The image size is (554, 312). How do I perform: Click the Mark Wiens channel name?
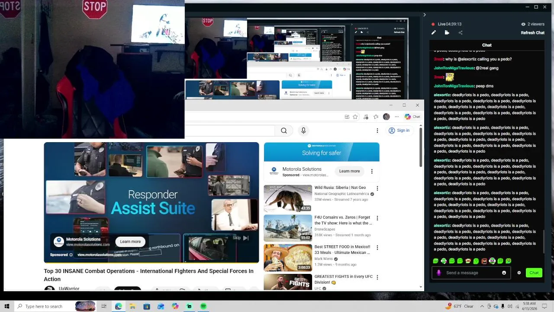tap(323, 259)
